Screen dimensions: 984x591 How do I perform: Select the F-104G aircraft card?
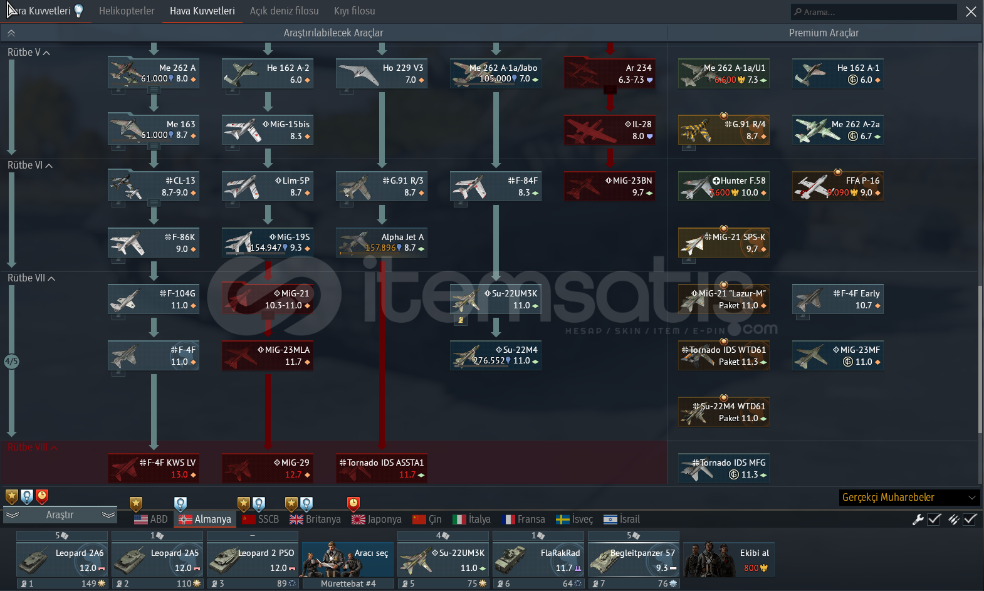154,299
